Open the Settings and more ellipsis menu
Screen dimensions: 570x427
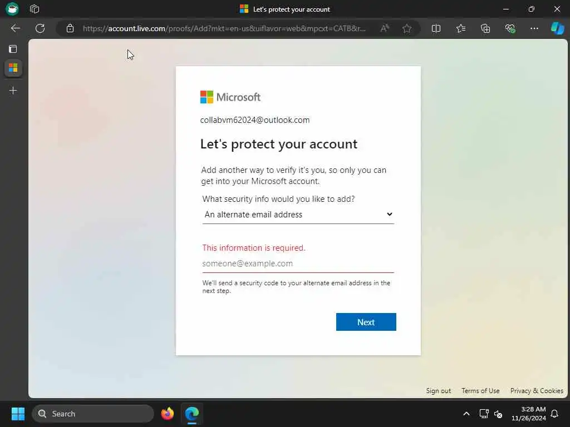534,28
